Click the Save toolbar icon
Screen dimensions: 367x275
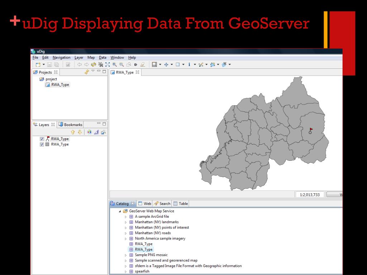click(49, 64)
